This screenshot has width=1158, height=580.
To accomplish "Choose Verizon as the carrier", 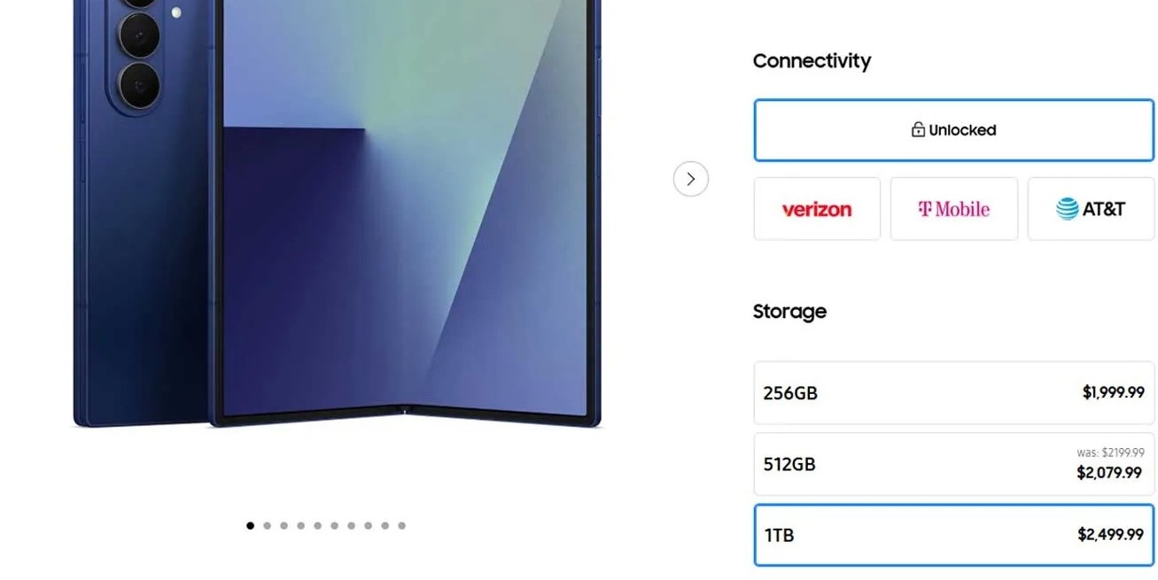I will coord(817,209).
